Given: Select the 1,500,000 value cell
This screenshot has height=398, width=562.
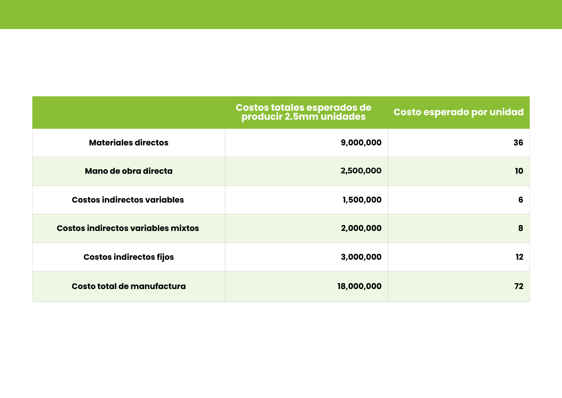Looking at the screenshot, I should coord(362,200).
